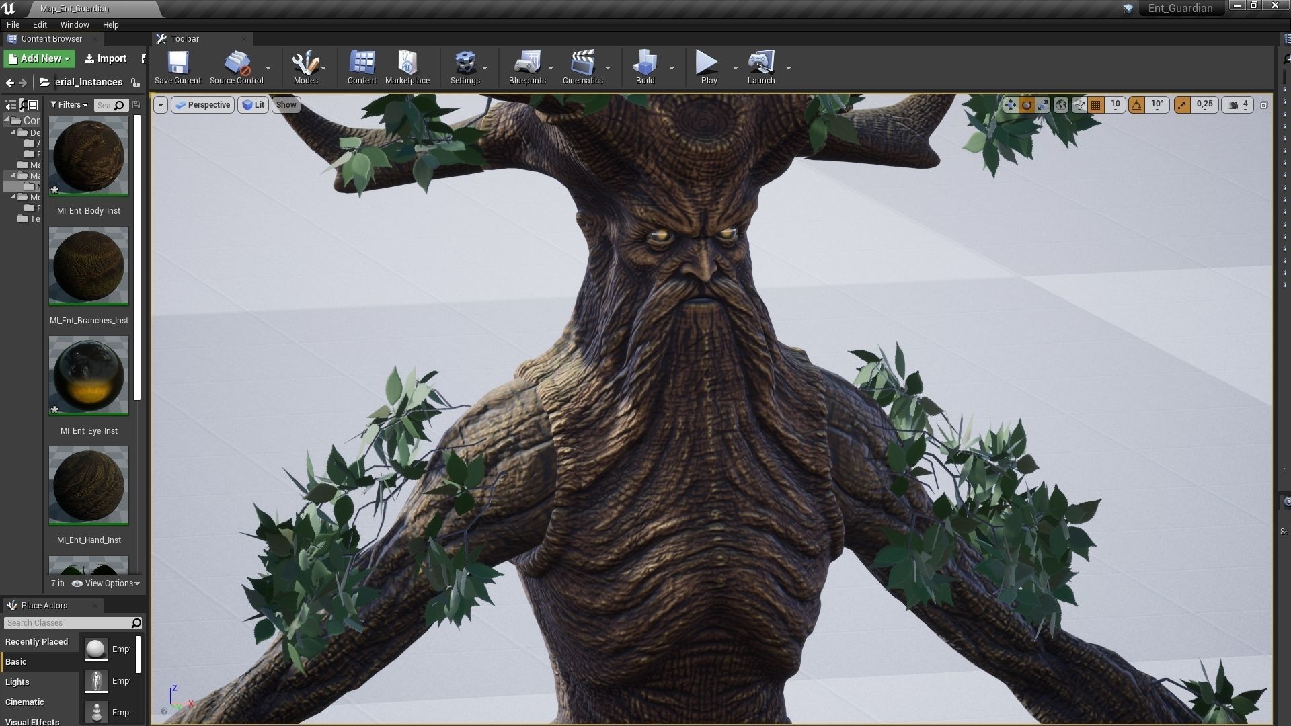Screen dimensions: 1291x726
Task: Open the File menu
Action: [13, 25]
